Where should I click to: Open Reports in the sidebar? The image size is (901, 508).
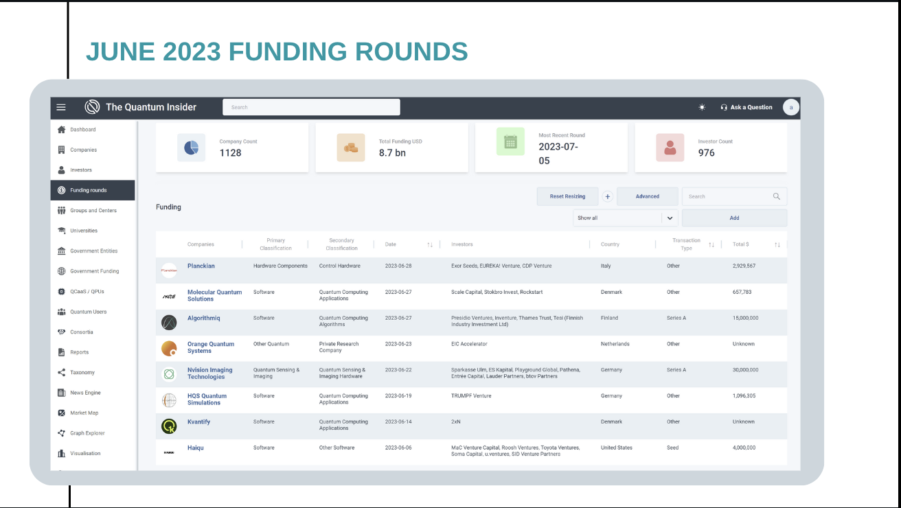(93, 352)
